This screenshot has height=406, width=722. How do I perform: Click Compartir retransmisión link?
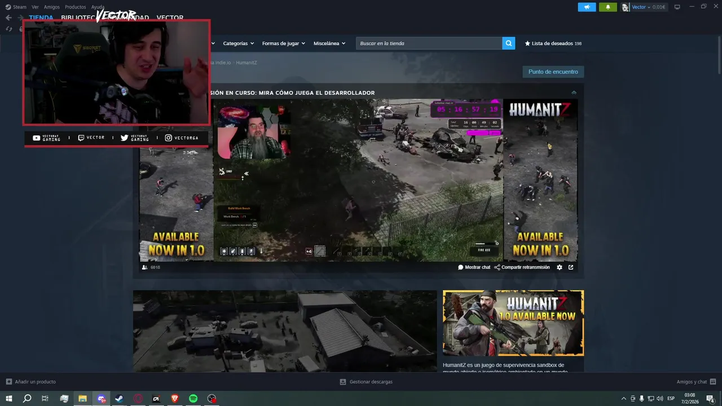click(x=522, y=267)
